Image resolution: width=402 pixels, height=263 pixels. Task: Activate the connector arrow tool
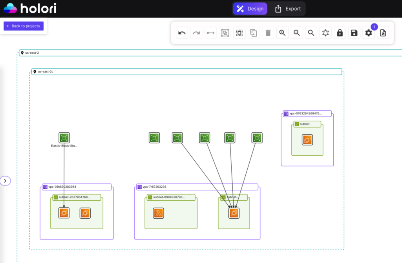click(x=210, y=33)
